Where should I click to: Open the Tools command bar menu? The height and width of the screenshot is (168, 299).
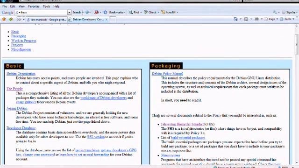tap(287, 19)
